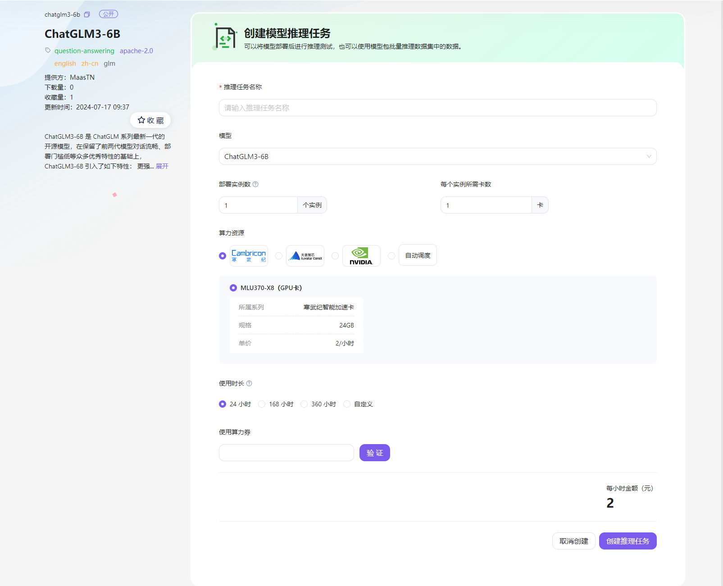Focus the 每个实例所需卡数 number field
This screenshot has width=723, height=586.
point(486,205)
